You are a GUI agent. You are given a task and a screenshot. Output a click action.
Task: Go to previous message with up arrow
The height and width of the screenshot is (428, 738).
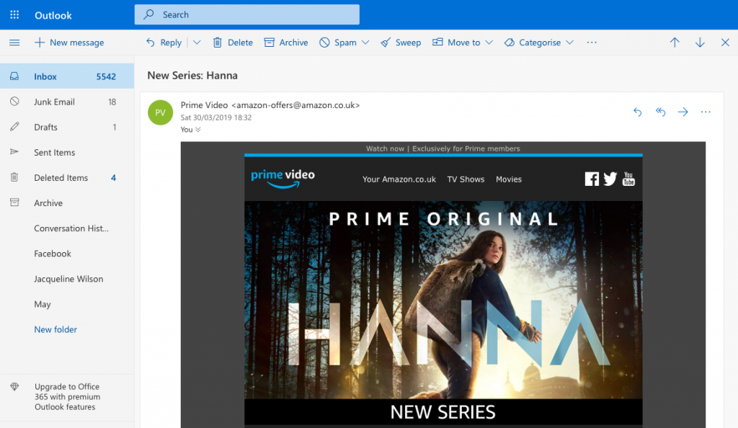point(675,43)
